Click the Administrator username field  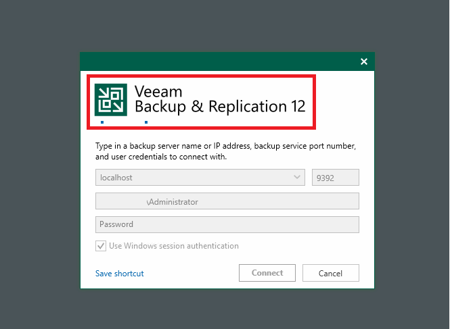tap(227, 201)
